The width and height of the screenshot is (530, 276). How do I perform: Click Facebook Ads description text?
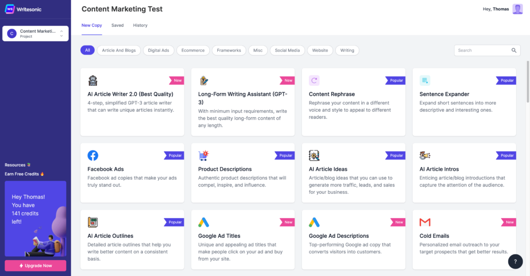(132, 181)
